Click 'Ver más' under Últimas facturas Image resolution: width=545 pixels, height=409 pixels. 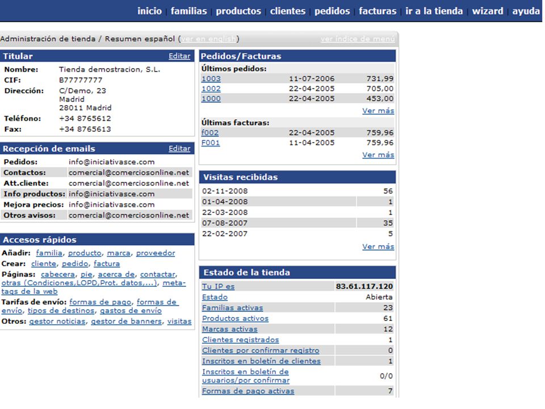(378, 155)
